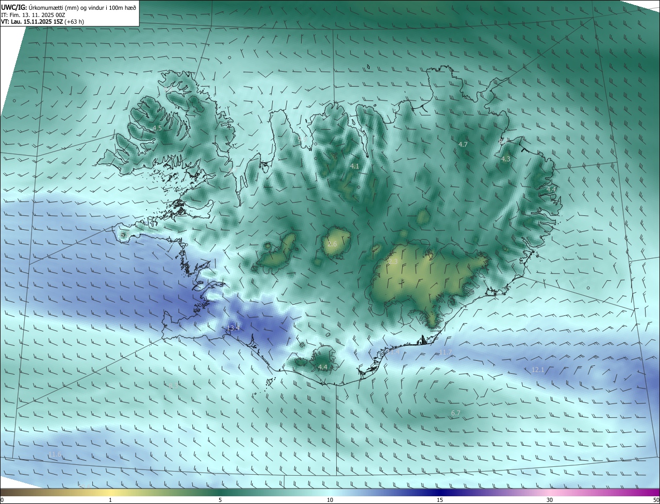Click the 4.7 value label in northeast Iceland
This screenshot has width=660, height=504.
tap(463, 144)
